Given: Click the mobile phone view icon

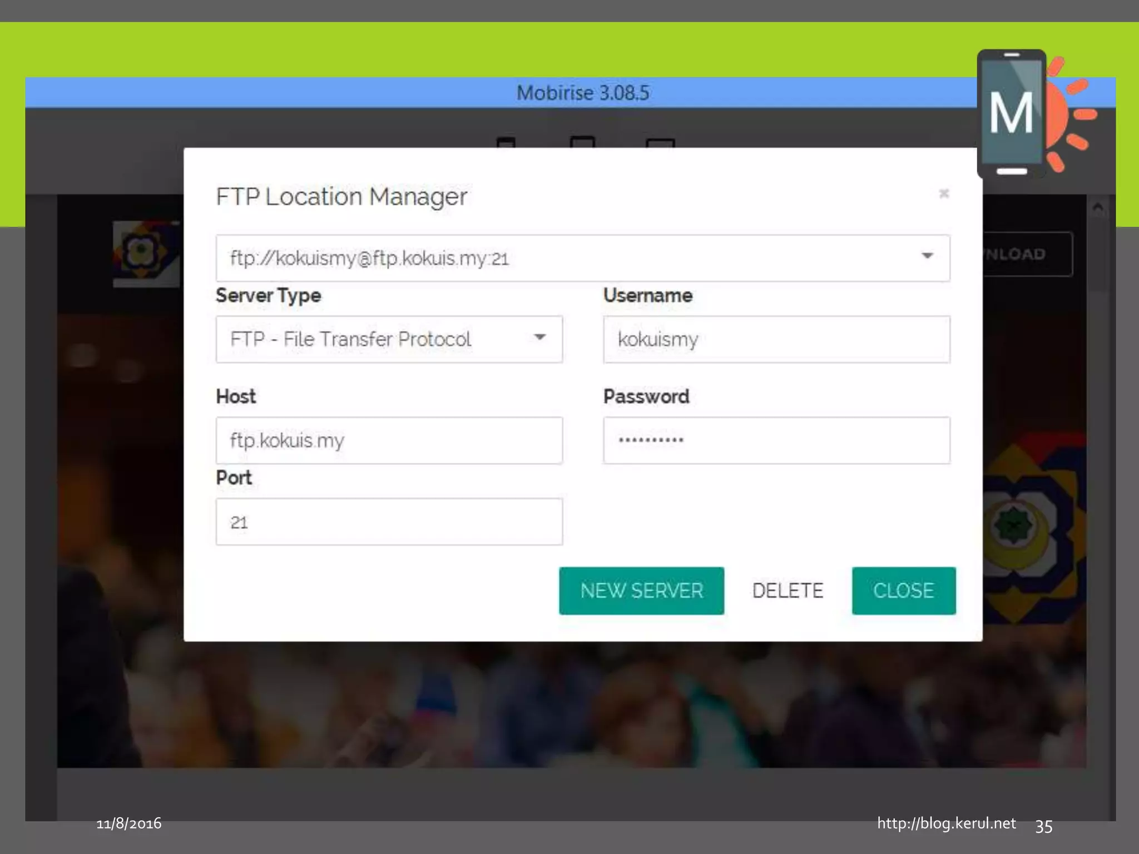Looking at the screenshot, I should click(x=506, y=143).
